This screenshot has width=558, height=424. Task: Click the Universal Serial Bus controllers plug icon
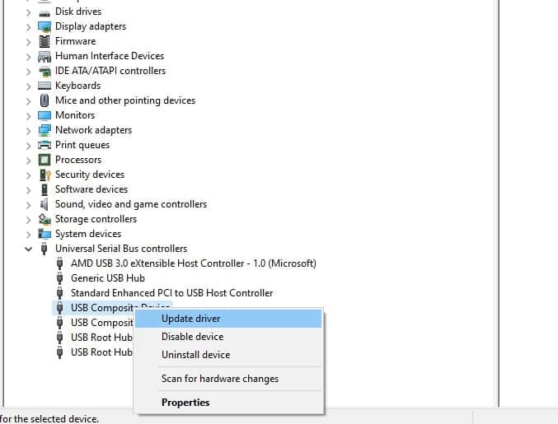(45, 249)
